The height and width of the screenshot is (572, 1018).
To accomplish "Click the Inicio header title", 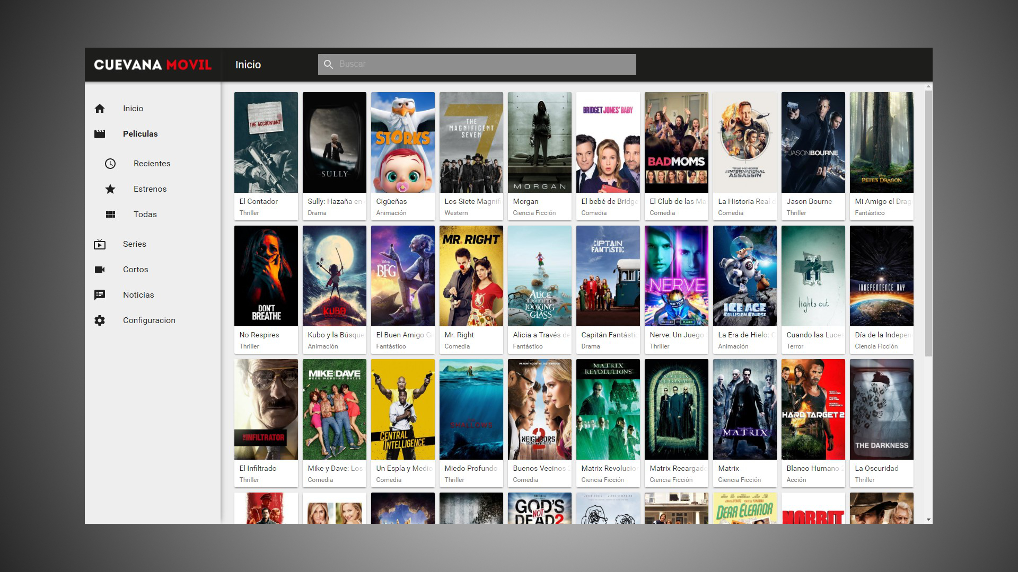I will click(248, 65).
